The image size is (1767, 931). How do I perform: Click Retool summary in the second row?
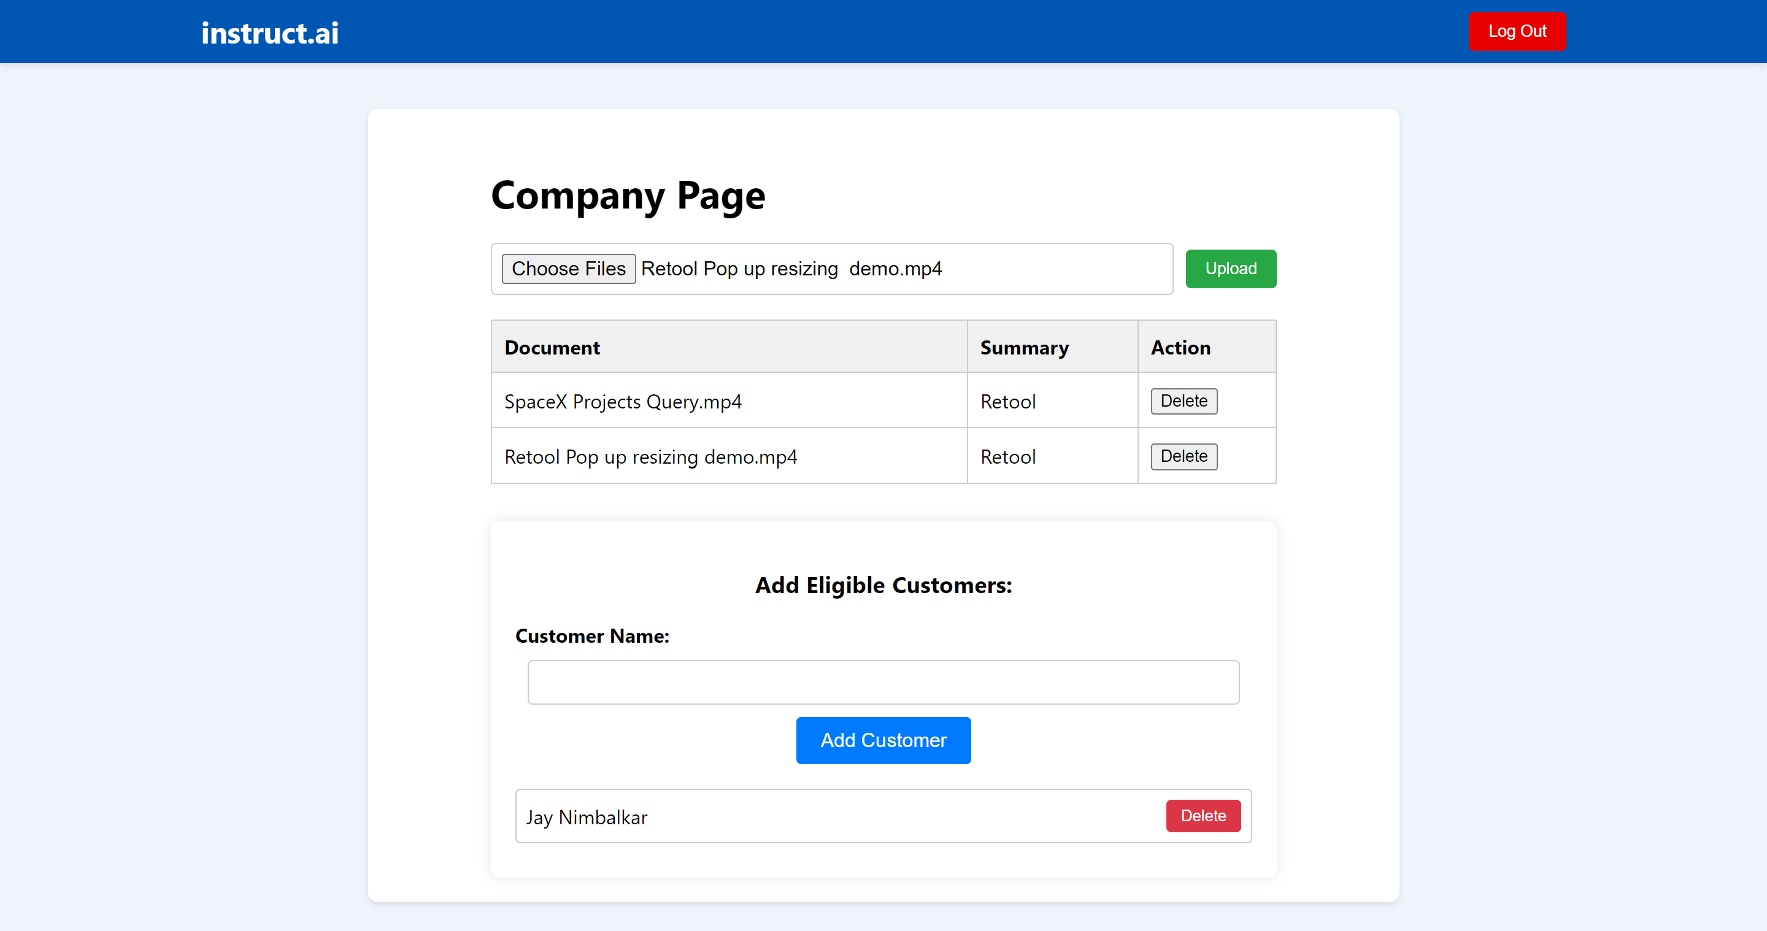(x=1007, y=456)
